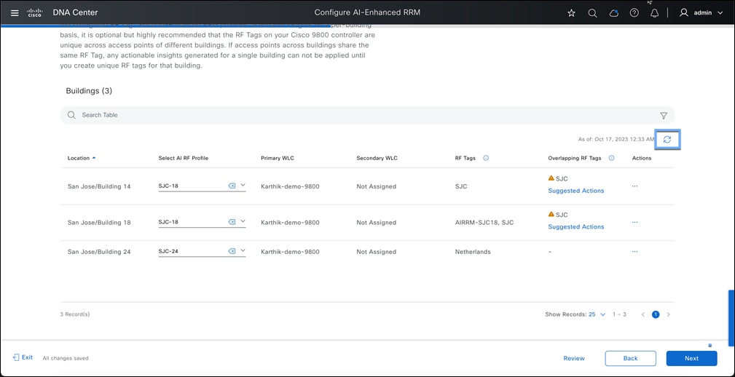The height and width of the screenshot is (377, 735).
Task: Click the Secondary WLC column header
Action: click(x=377, y=158)
